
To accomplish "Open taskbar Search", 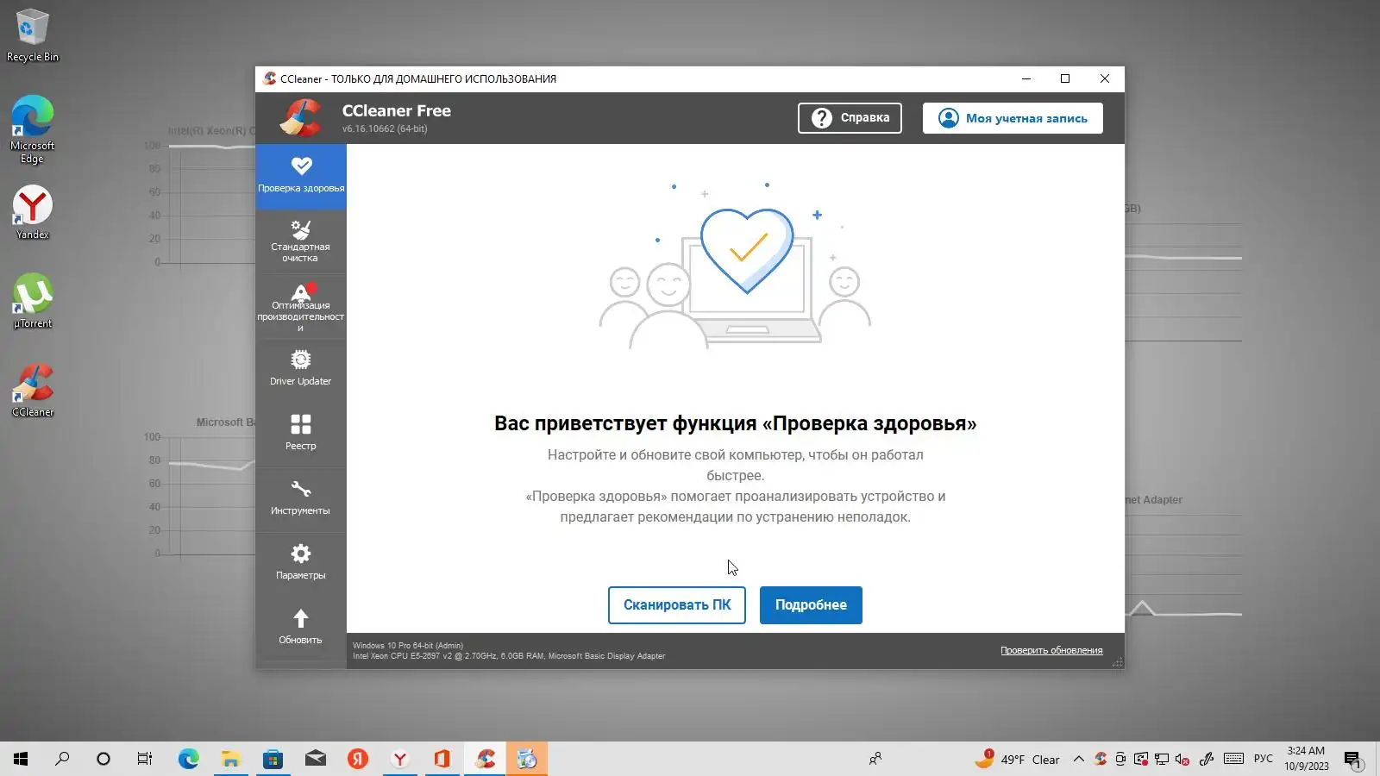I will [x=62, y=759].
